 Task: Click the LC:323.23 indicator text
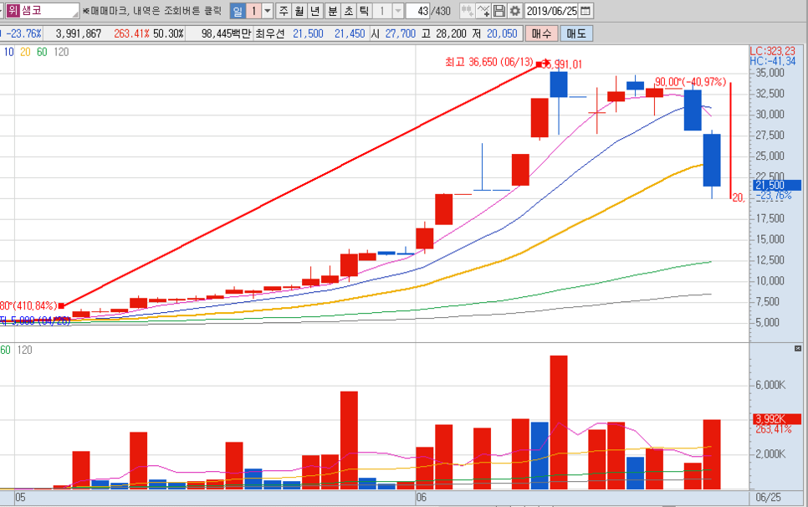coord(772,51)
